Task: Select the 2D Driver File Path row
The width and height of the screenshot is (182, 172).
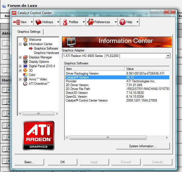Action: click(117, 89)
